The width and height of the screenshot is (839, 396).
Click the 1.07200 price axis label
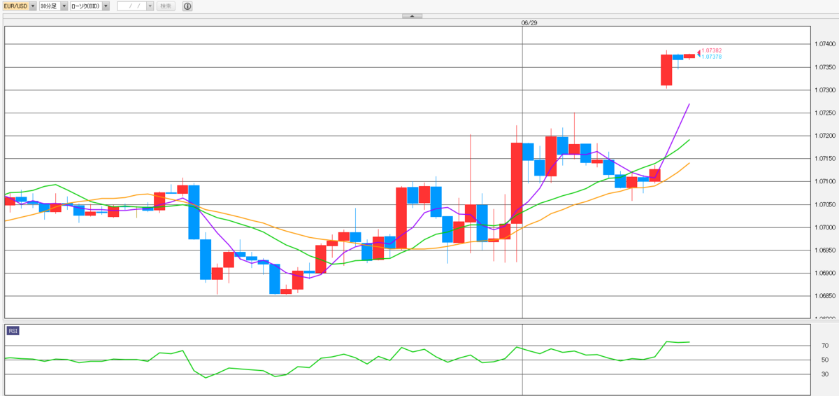(x=825, y=136)
